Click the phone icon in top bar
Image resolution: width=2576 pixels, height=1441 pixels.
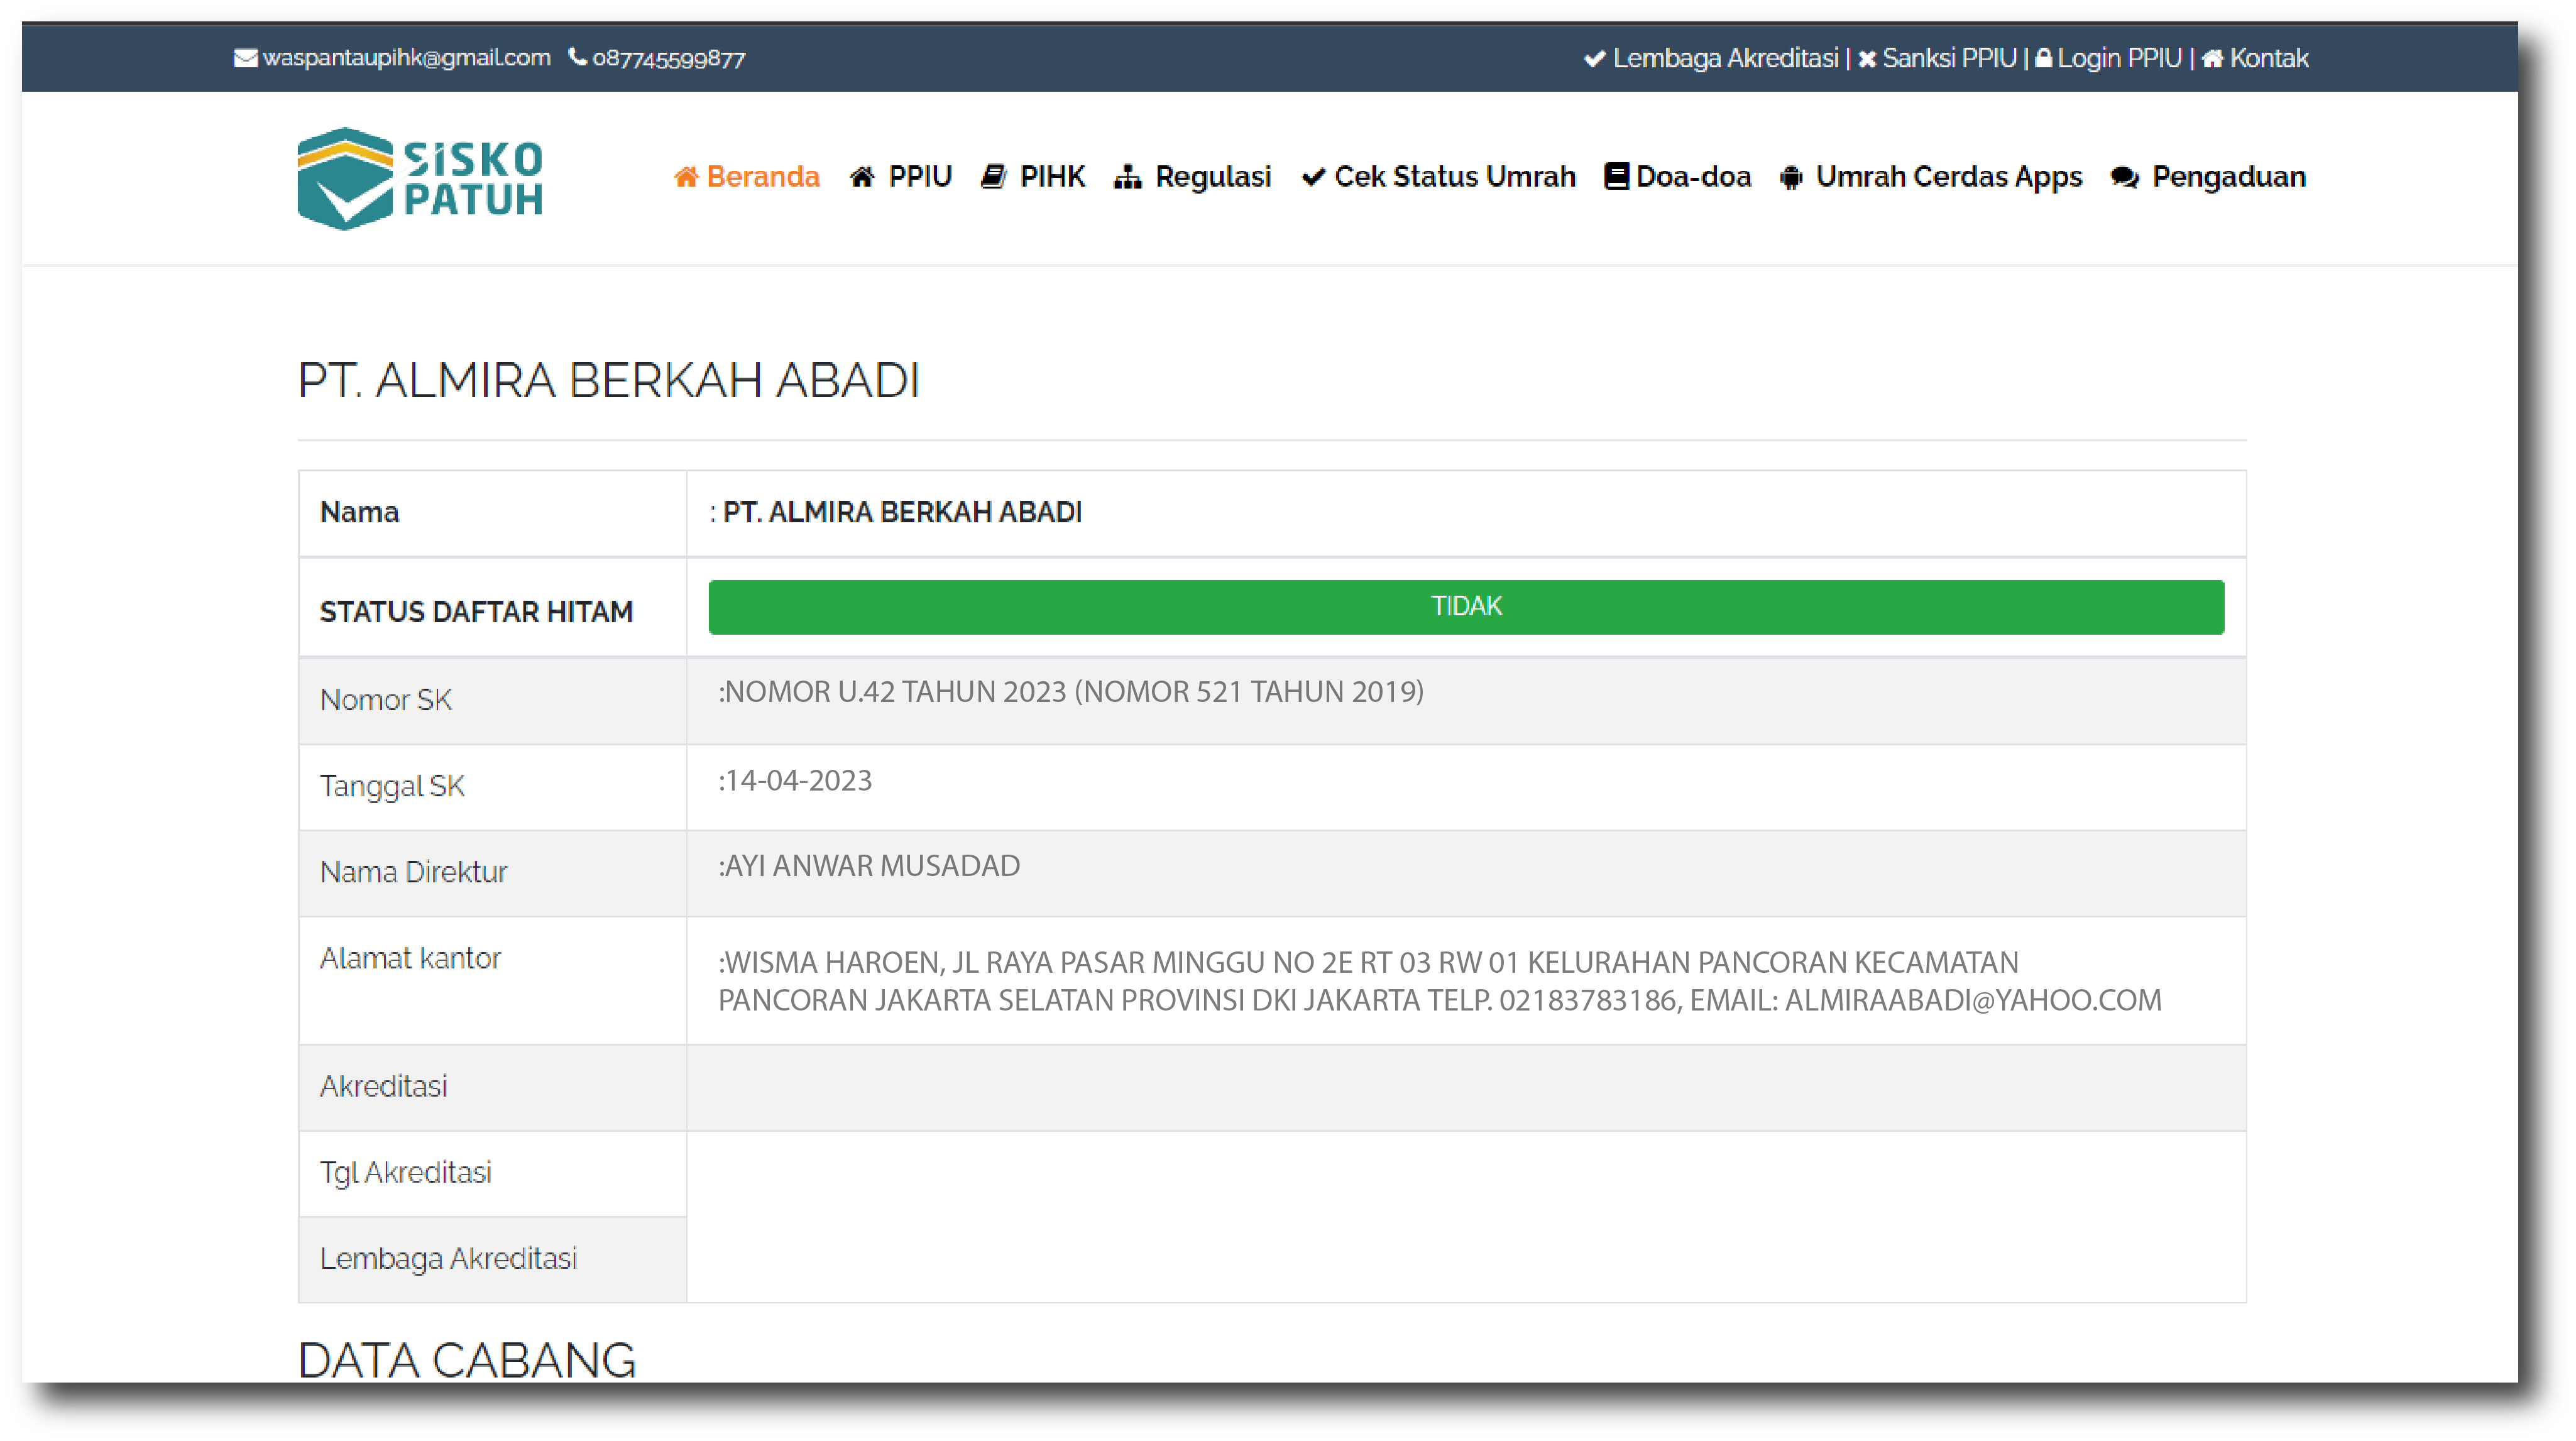click(x=577, y=57)
